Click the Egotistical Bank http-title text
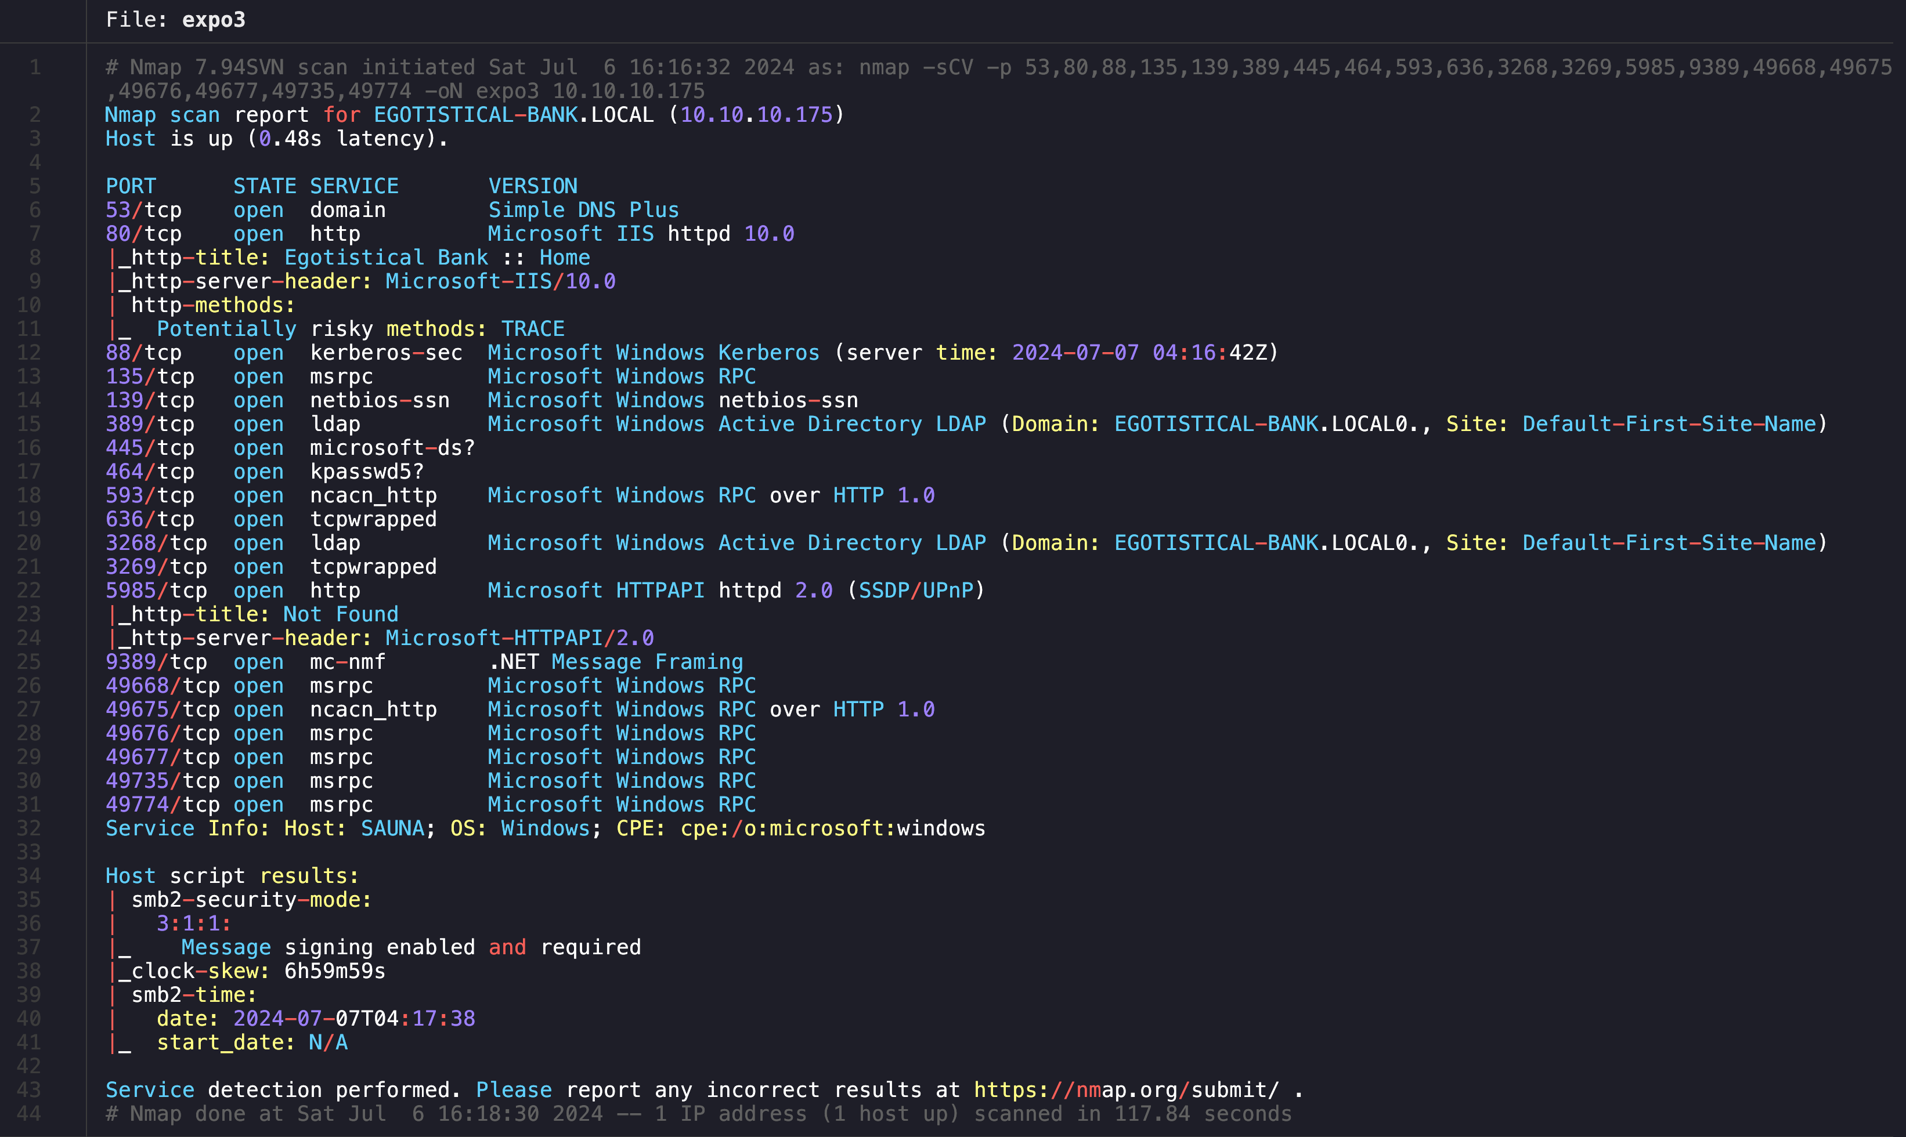This screenshot has width=1906, height=1137. (385, 258)
